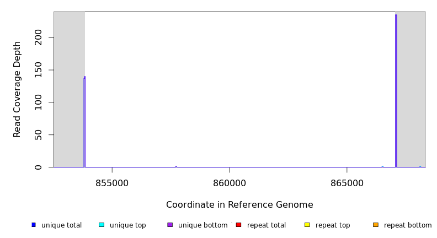Click the purple unique bottom legend swatch

170,225
